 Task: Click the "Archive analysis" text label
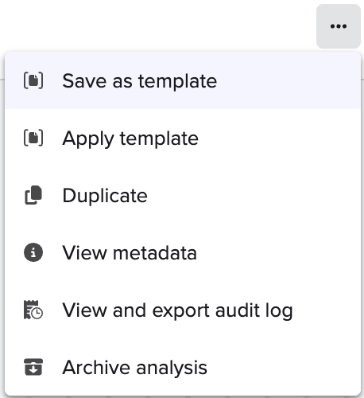pos(134,368)
